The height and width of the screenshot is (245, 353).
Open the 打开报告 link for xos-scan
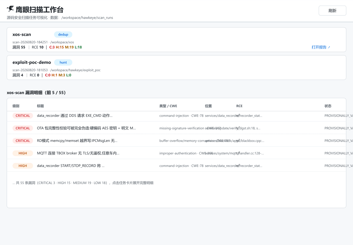pyautogui.click(x=321, y=47)
